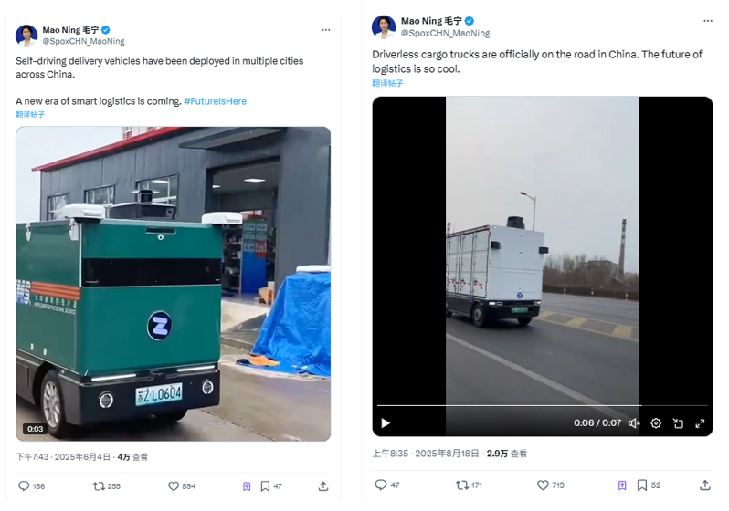
Task: Unmute the cargo truck video
Action: (x=634, y=423)
